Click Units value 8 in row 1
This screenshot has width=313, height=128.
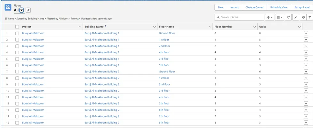click(260, 33)
